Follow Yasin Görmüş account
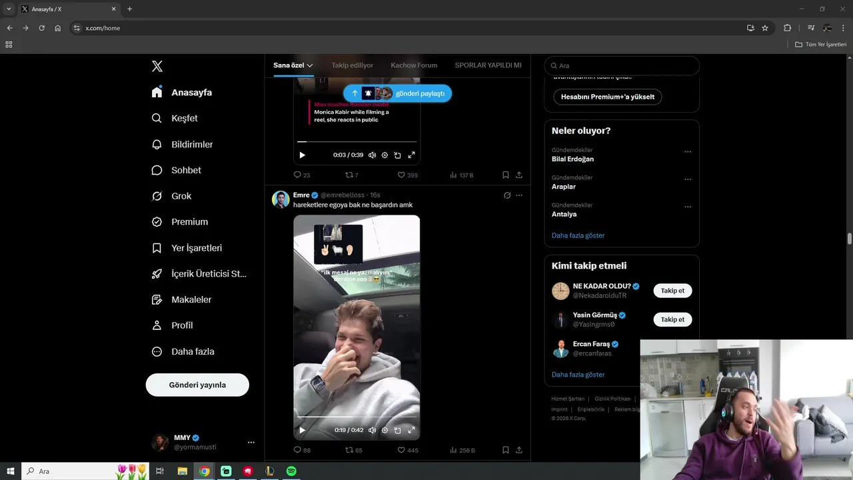The height and width of the screenshot is (480, 853). click(672, 319)
